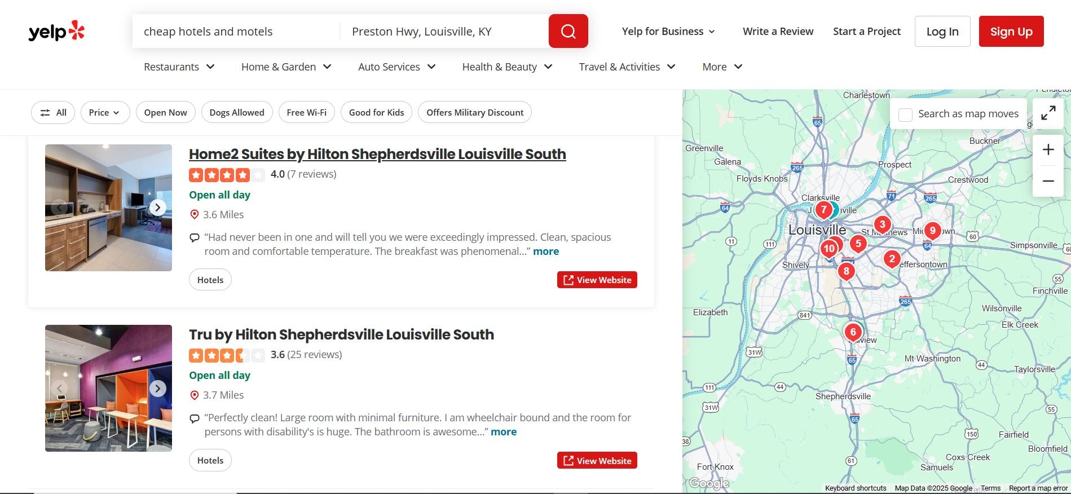Click the 3.6 Miles distance text

click(223, 214)
